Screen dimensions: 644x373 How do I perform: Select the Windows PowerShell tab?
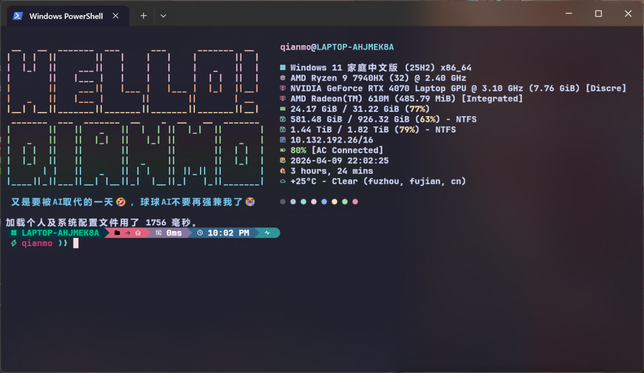tap(68, 16)
